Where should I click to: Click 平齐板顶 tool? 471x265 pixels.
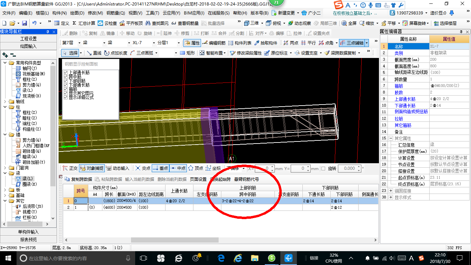tap(131, 23)
